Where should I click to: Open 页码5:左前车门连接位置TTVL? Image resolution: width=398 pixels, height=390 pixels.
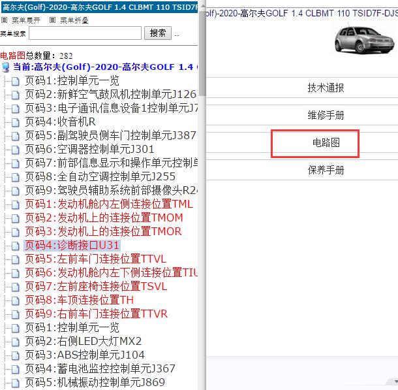click(x=95, y=259)
